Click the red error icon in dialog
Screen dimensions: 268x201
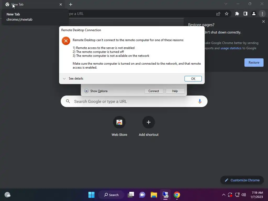point(66,41)
